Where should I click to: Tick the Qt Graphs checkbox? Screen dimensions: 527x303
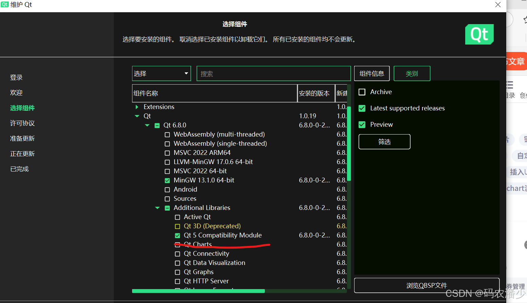pyautogui.click(x=177, y=272)
